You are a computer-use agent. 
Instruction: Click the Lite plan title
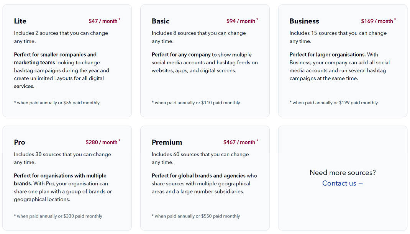pos(20,21)
